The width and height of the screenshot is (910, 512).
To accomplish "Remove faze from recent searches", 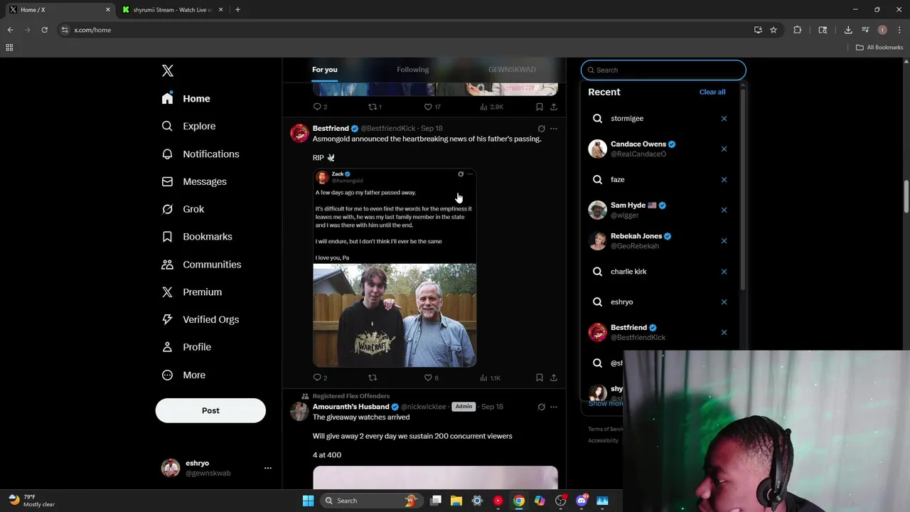I will tap(724, 179).
